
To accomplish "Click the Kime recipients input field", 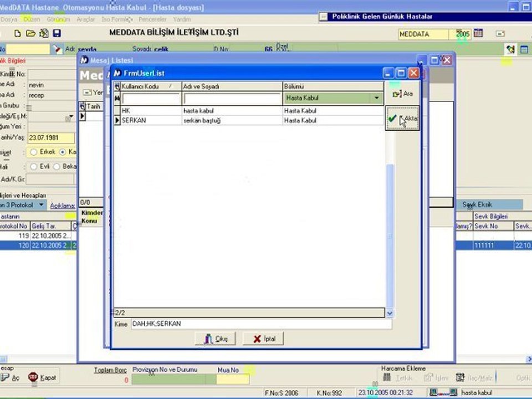I will pyautogui.click(x=261, y=324).
